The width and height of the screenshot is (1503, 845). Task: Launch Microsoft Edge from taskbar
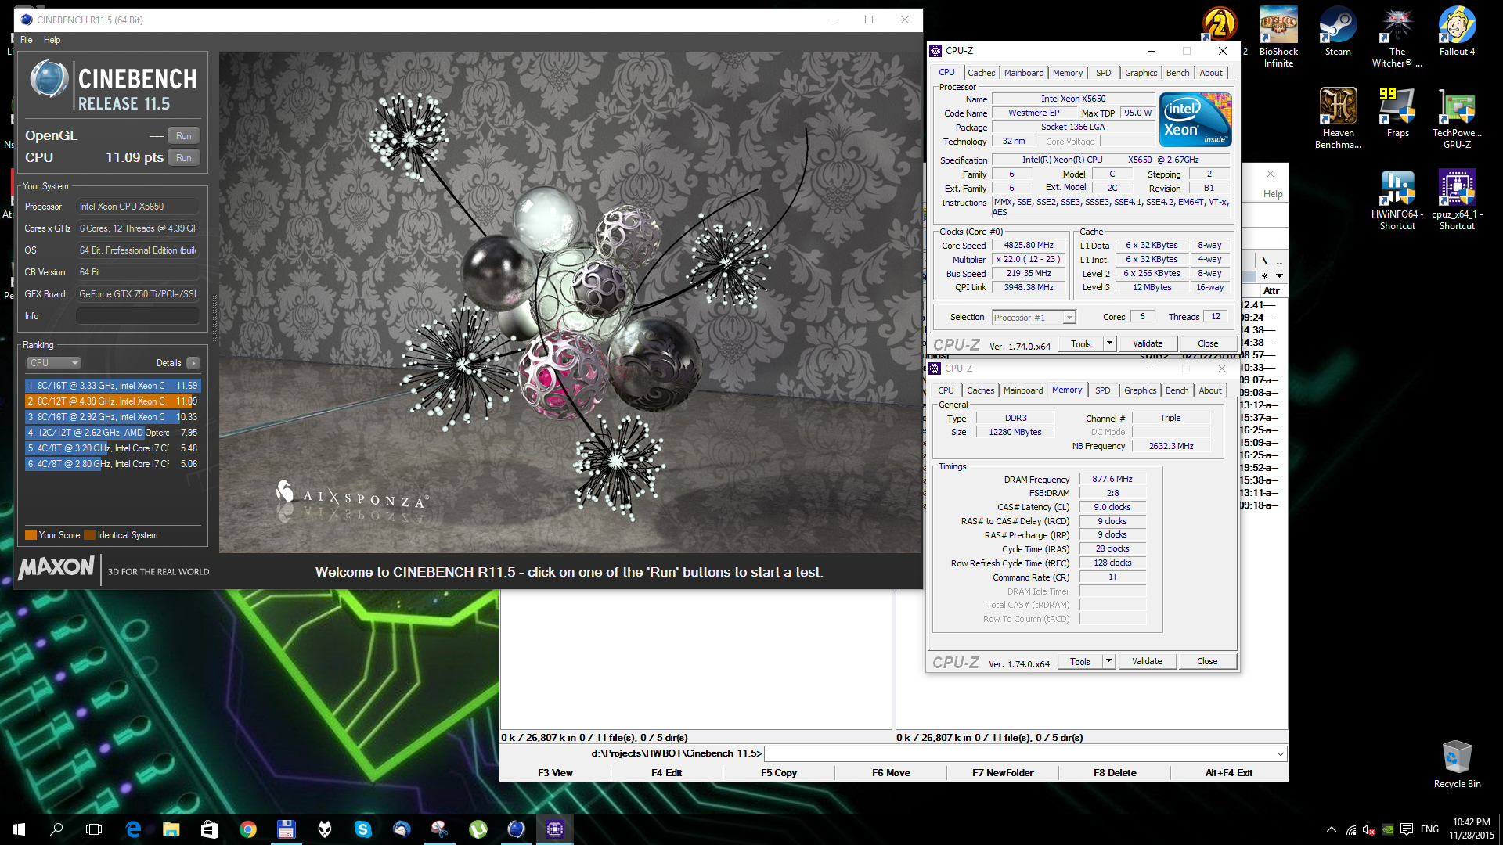pyautogui.click(x=133, y=829)
